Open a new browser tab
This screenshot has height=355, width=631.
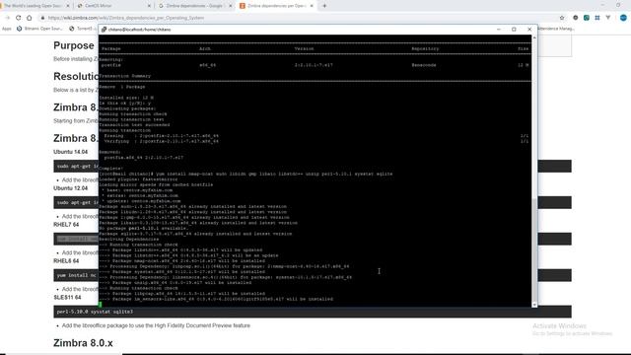(324, 6)
